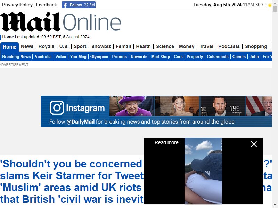Open the Podcasts section tab
This screenshot has height=208, width=278.
point(229,46)
